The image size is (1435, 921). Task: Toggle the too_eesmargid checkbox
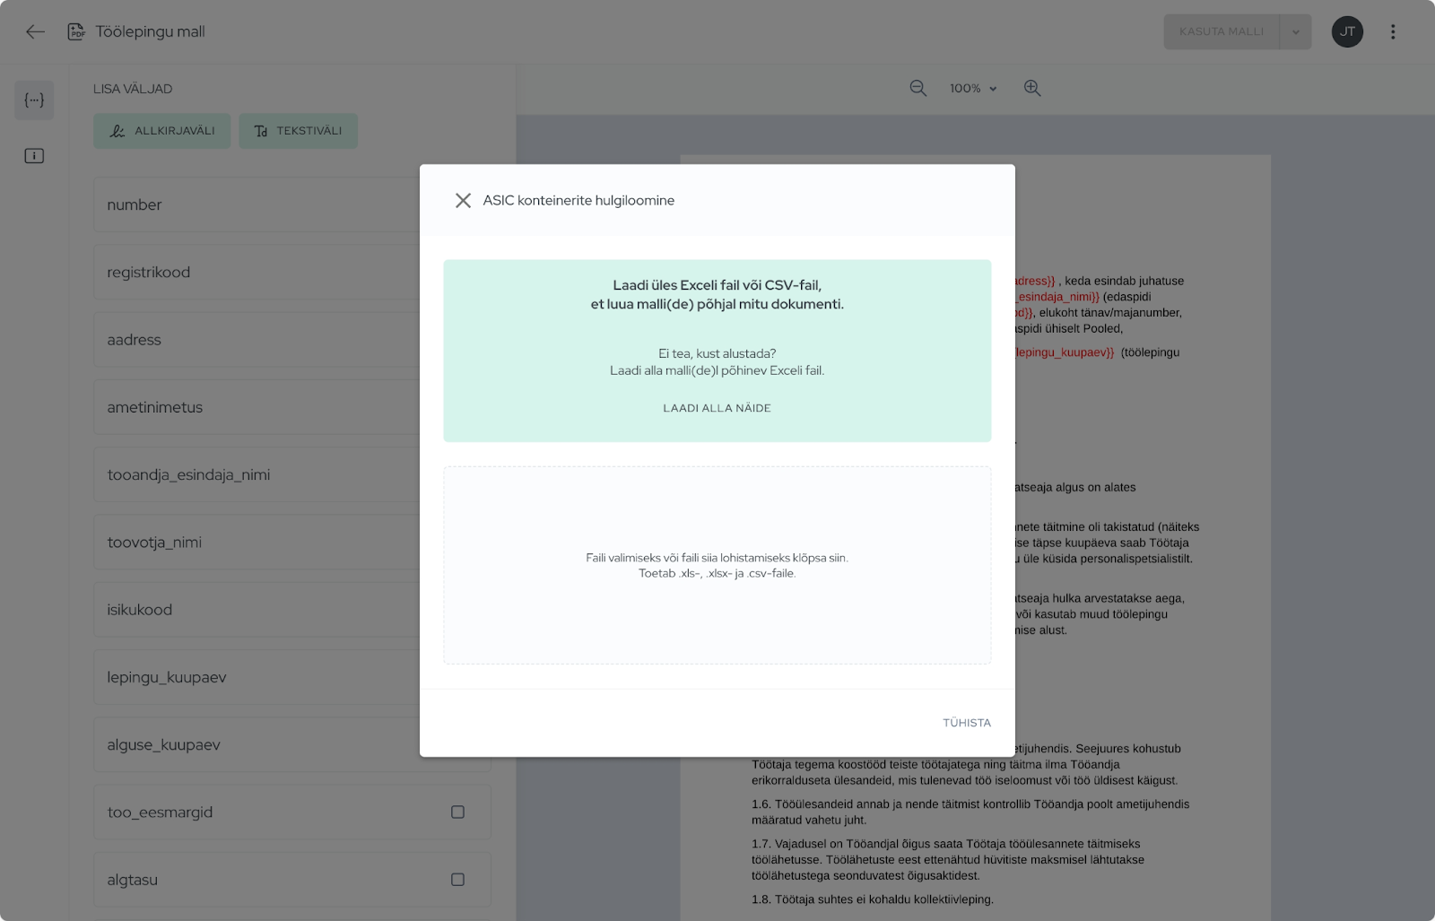click(457, 812)
